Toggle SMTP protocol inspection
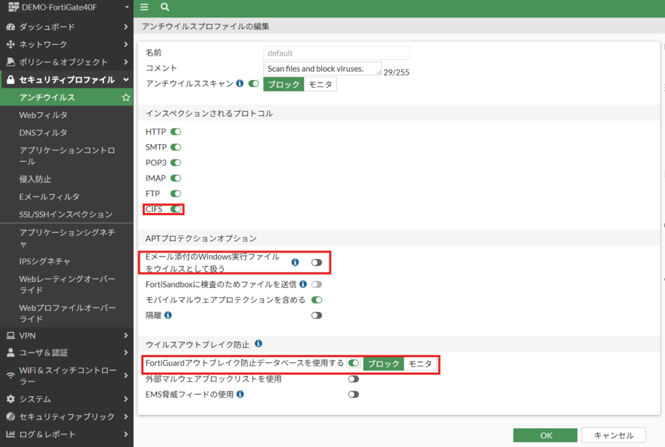 click(x=175, y=147)
